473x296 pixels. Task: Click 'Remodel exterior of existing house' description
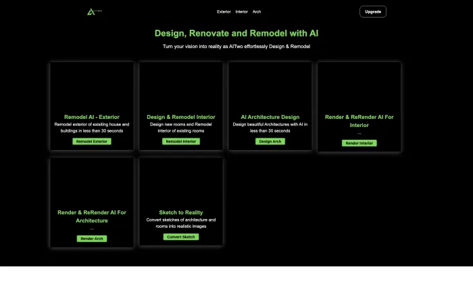tap(92, 127)
